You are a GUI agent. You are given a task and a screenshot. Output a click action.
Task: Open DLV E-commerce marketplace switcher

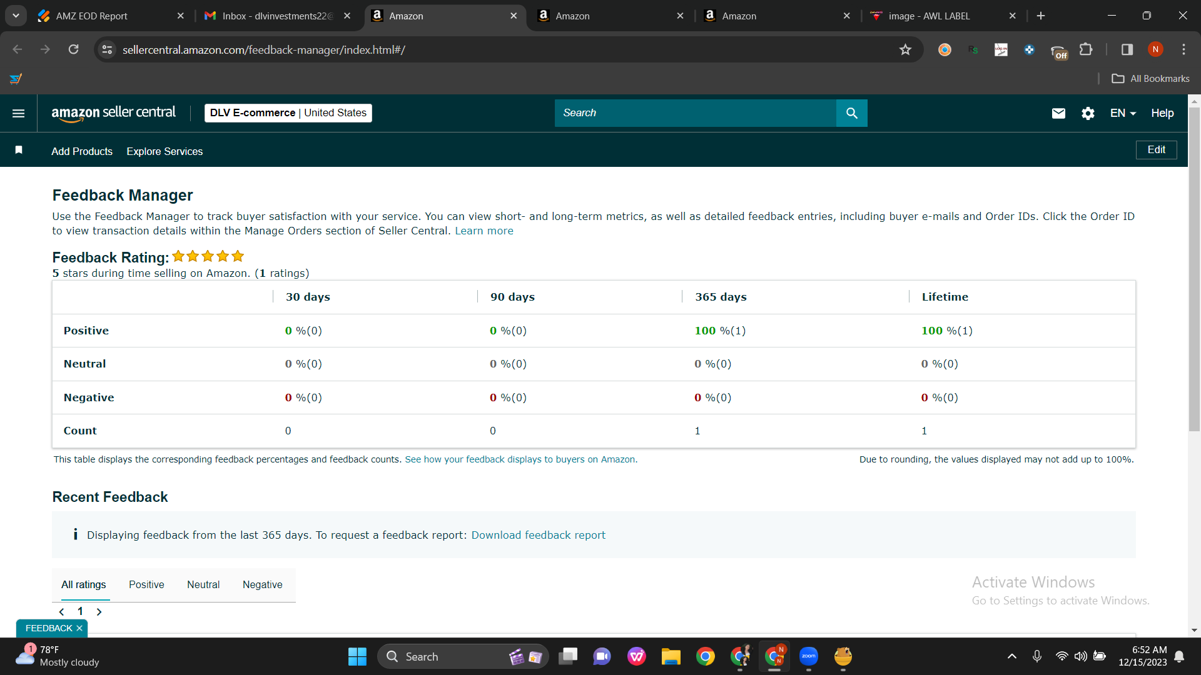pos(288,113)
